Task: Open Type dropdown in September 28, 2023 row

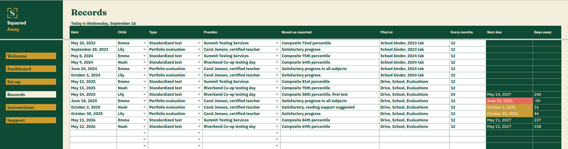Action: click(199, 50)
